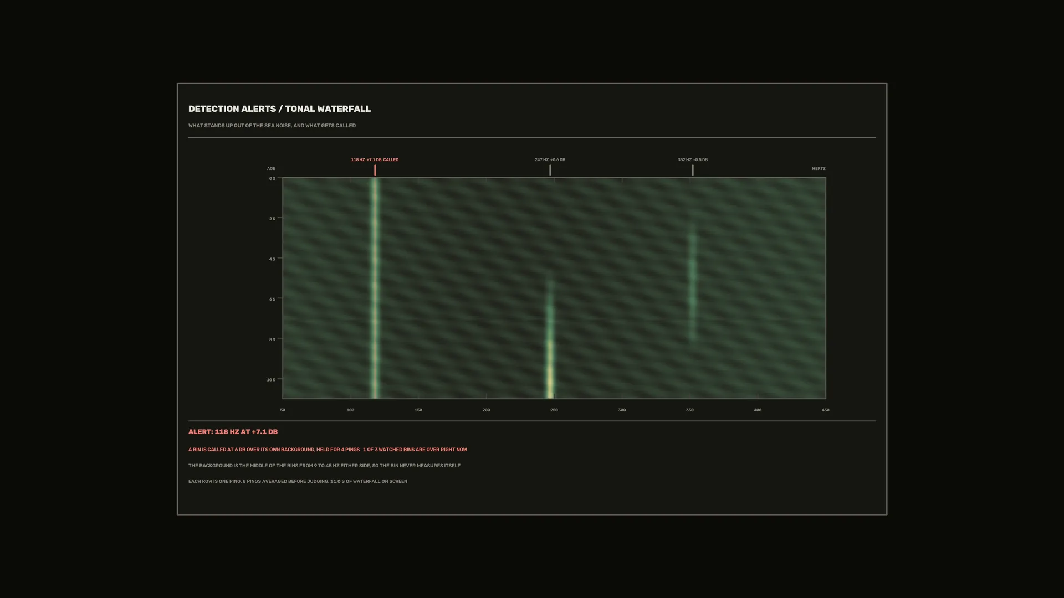This screenshot has height=598, width=1064.
Task: Click the '6 S' age axis tick label
Action: 272,299
